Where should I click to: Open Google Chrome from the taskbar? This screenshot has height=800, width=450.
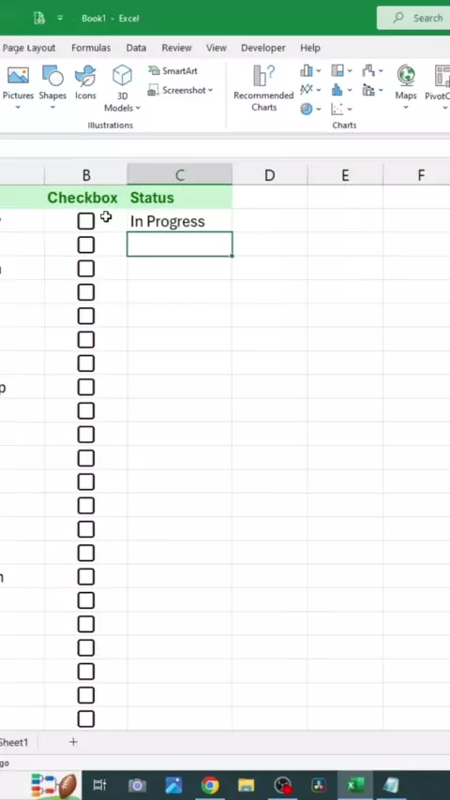210,785
